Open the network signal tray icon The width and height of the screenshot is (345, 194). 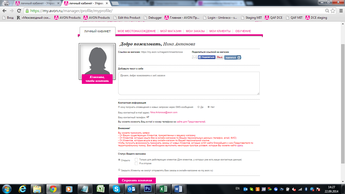[x=300, y=189]
